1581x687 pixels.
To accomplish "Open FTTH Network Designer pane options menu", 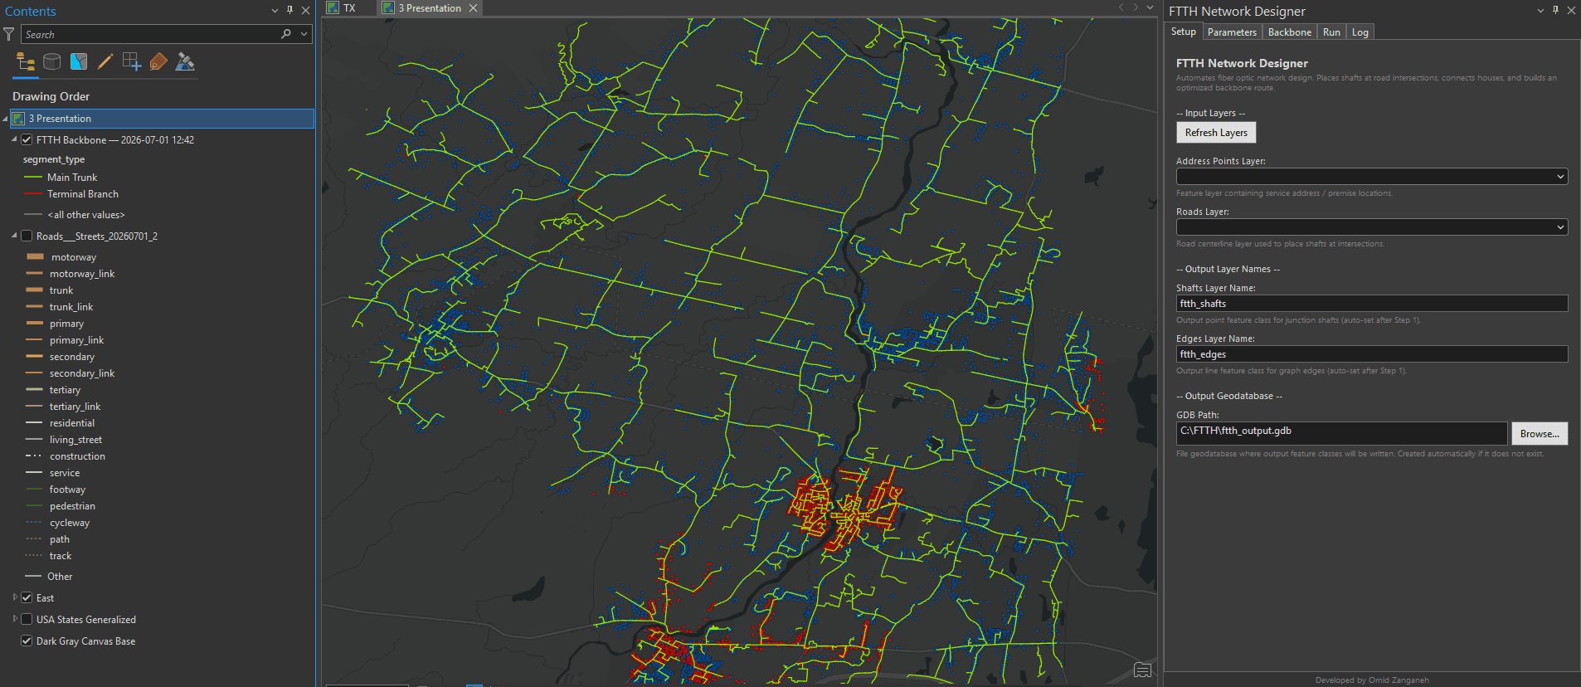I will pos(1540,10).
